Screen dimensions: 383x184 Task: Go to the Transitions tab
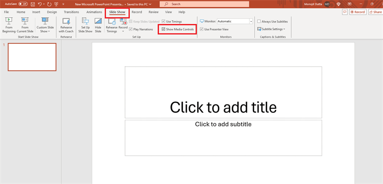[71, 12]
